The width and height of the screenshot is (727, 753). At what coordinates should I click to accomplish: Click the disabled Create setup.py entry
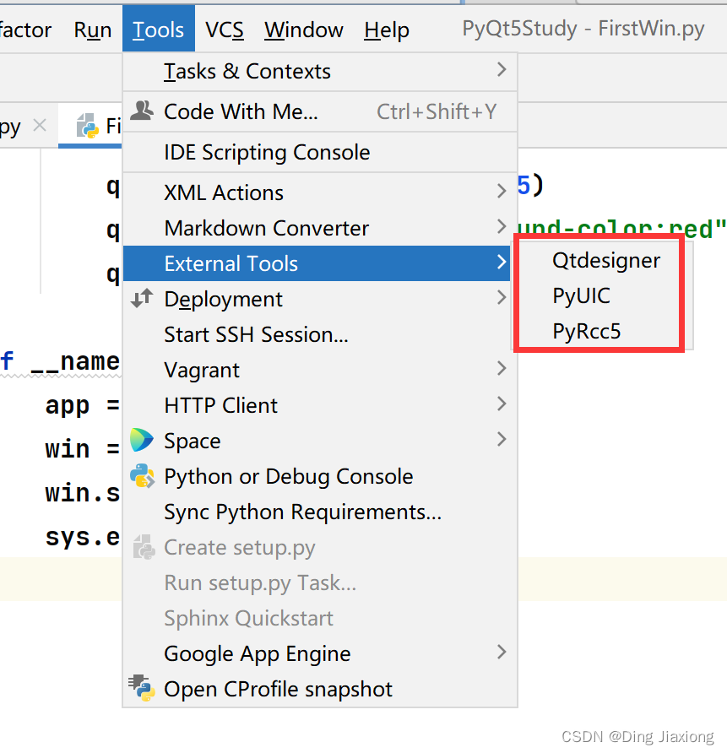tap(320, 548)
